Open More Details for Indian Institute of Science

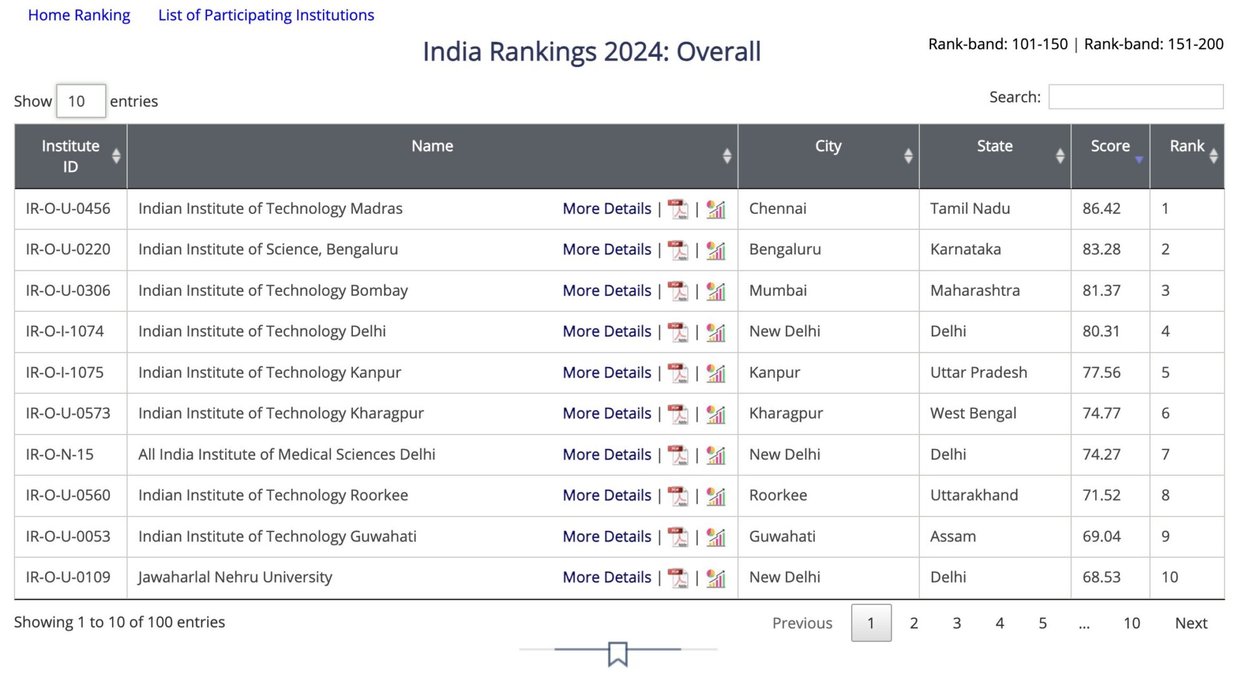click(x=607, y=249)
